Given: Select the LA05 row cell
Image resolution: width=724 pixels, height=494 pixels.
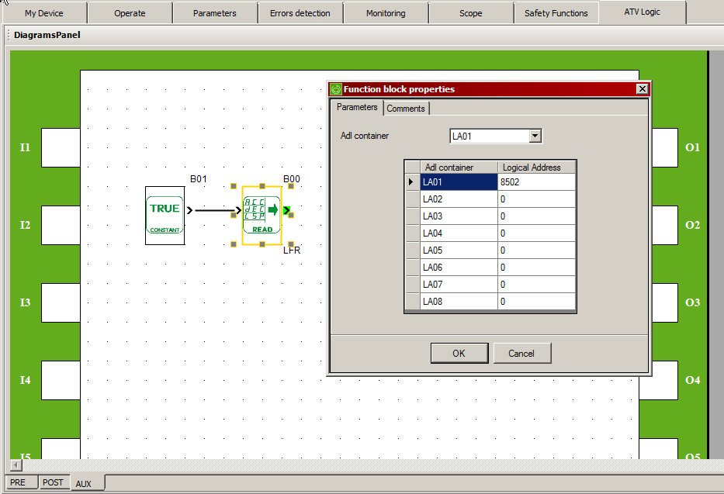Looking at the screenshot, I should 459,250.
